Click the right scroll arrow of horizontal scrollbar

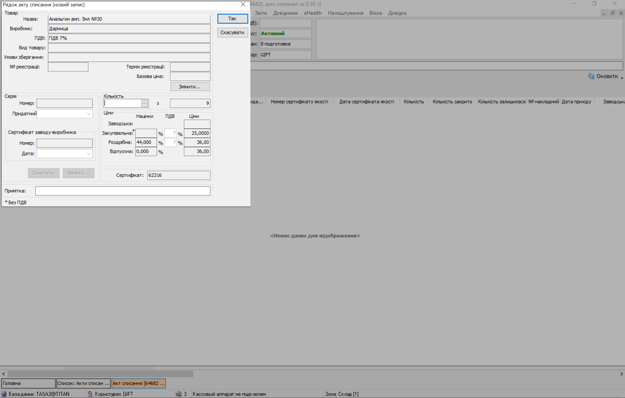point(621,374)
